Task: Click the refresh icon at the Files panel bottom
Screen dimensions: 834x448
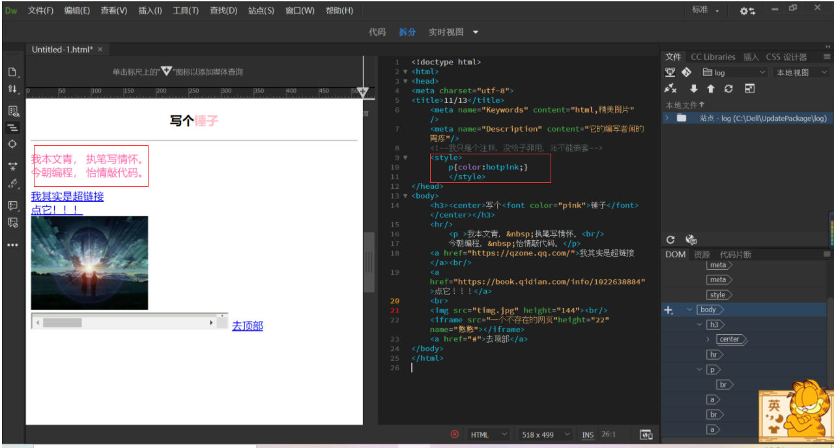Action: point(671,240)
